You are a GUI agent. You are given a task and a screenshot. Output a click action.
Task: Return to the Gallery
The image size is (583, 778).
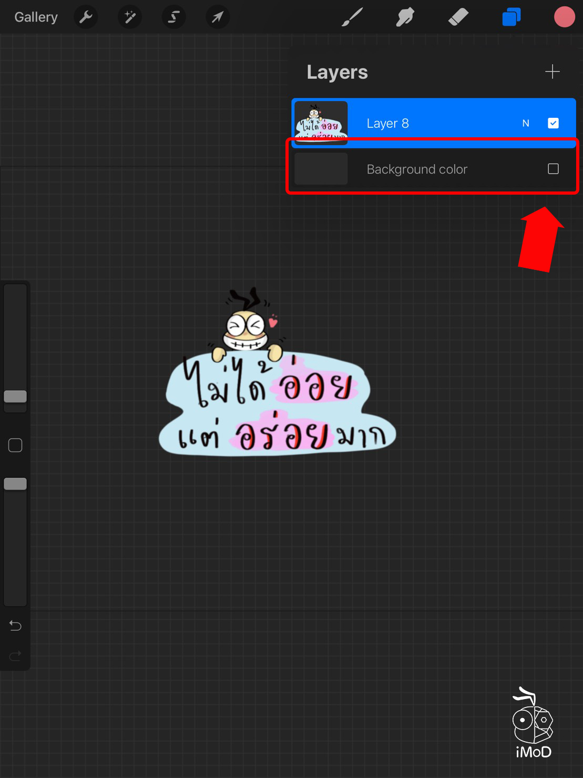(36, 17)
